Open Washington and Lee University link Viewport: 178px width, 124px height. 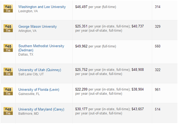click(42, 7)
